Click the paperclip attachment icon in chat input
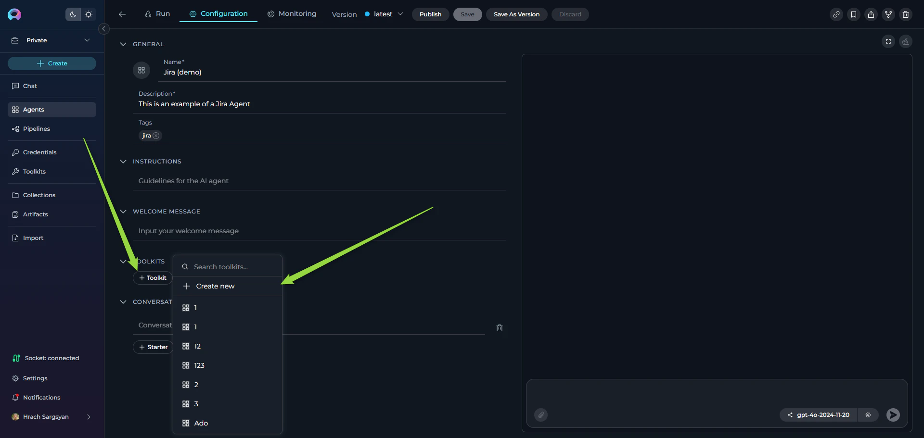The image size is (924, 438). (540, 415)
